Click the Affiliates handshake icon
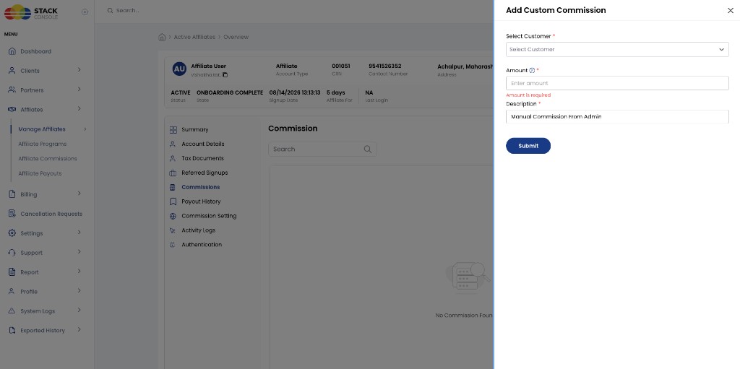This screenshot has height=369, width=740. coord(12,110)
